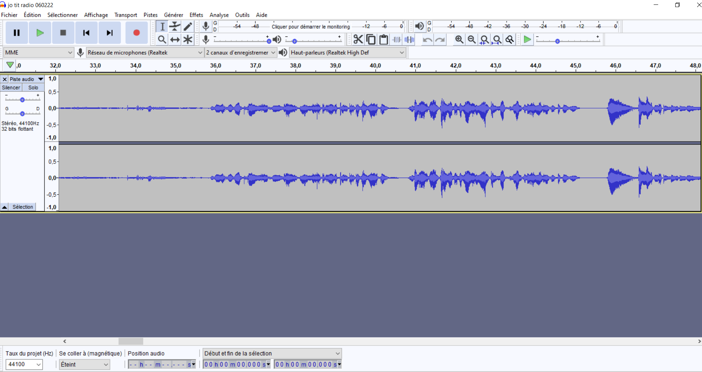Click the red Record button
Screen dimensions: 702x372
click(x=136, y=33)
